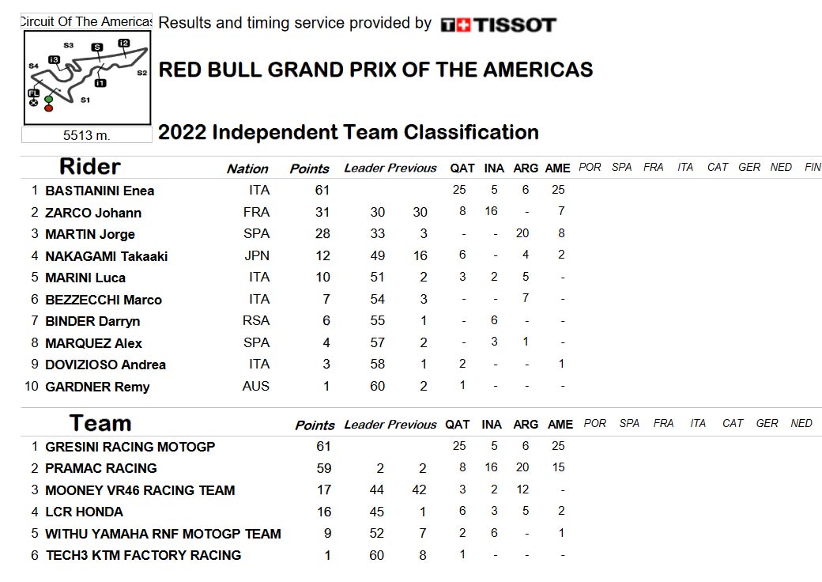822x582 pixels.
Task: Click BASTIANINI Enea rider name
Action: 100,191
